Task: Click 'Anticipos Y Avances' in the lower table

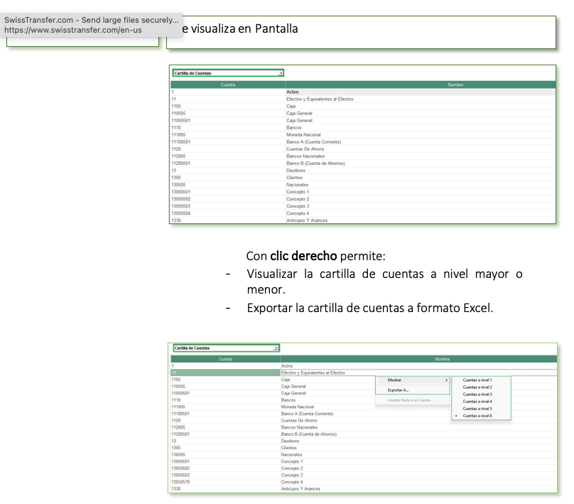Action: click(301, 489)
